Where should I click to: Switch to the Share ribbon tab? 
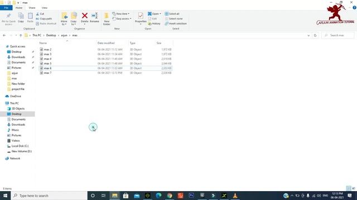pos(32,8)
